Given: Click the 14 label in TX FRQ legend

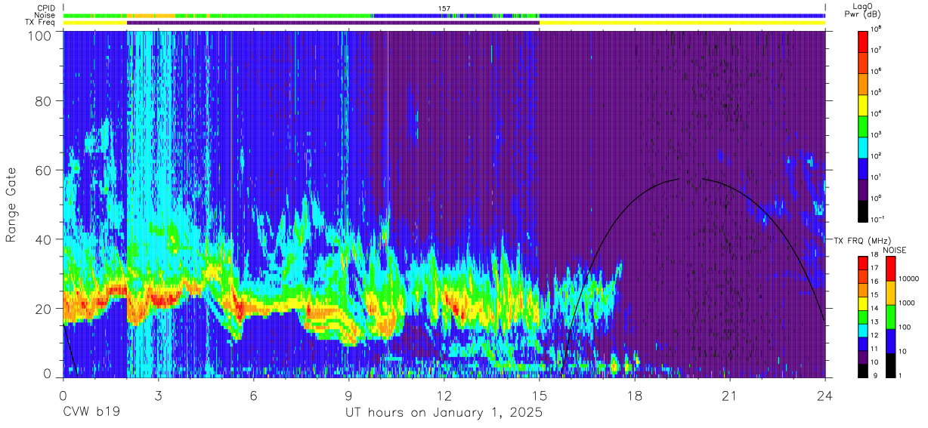Looking at the screenshot, I should point(874,309).
